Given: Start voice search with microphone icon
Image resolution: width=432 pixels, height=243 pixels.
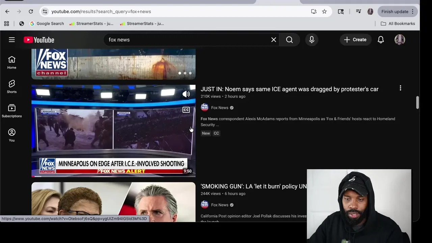Looking at the screenshot, I should (312, 40).
